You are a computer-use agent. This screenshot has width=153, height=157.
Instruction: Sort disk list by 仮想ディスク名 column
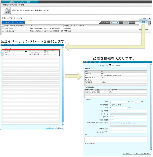(x=90, y=90)
